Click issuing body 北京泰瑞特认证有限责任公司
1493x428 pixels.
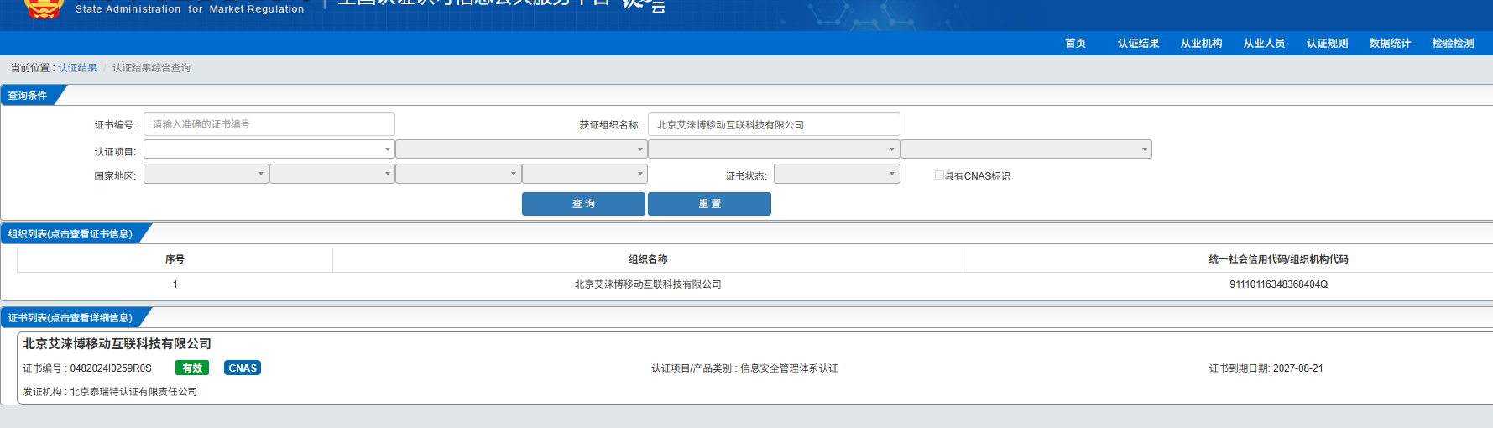tap(133, 392)
